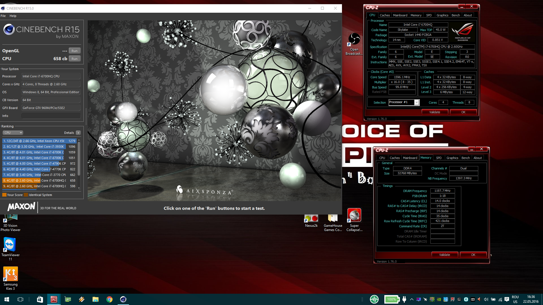Select the ROG CPU-Z taskbar icon
Image resolution: width=543 pixels, height=305 pixels.
(x=54, y=299)
